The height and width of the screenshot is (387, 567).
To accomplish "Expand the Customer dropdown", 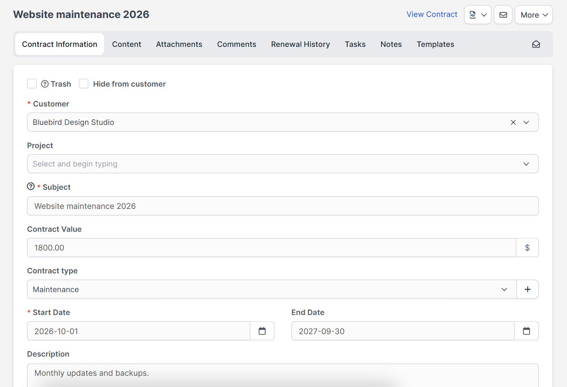I will coord(526,122).
